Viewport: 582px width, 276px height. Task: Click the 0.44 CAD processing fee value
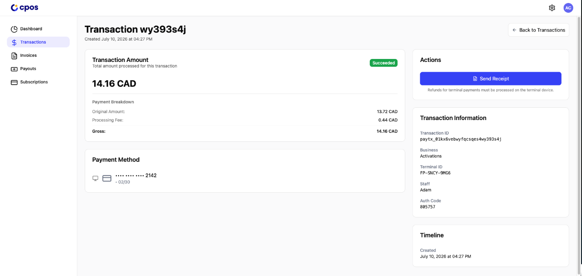[388, 120]
